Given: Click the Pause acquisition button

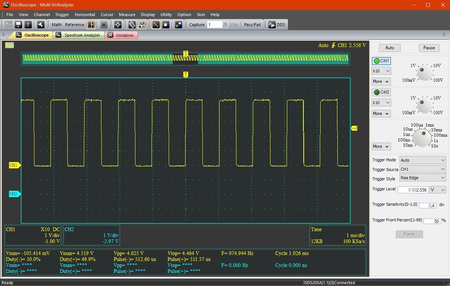Looking at the screenshot, I should (x=429, y=48).
